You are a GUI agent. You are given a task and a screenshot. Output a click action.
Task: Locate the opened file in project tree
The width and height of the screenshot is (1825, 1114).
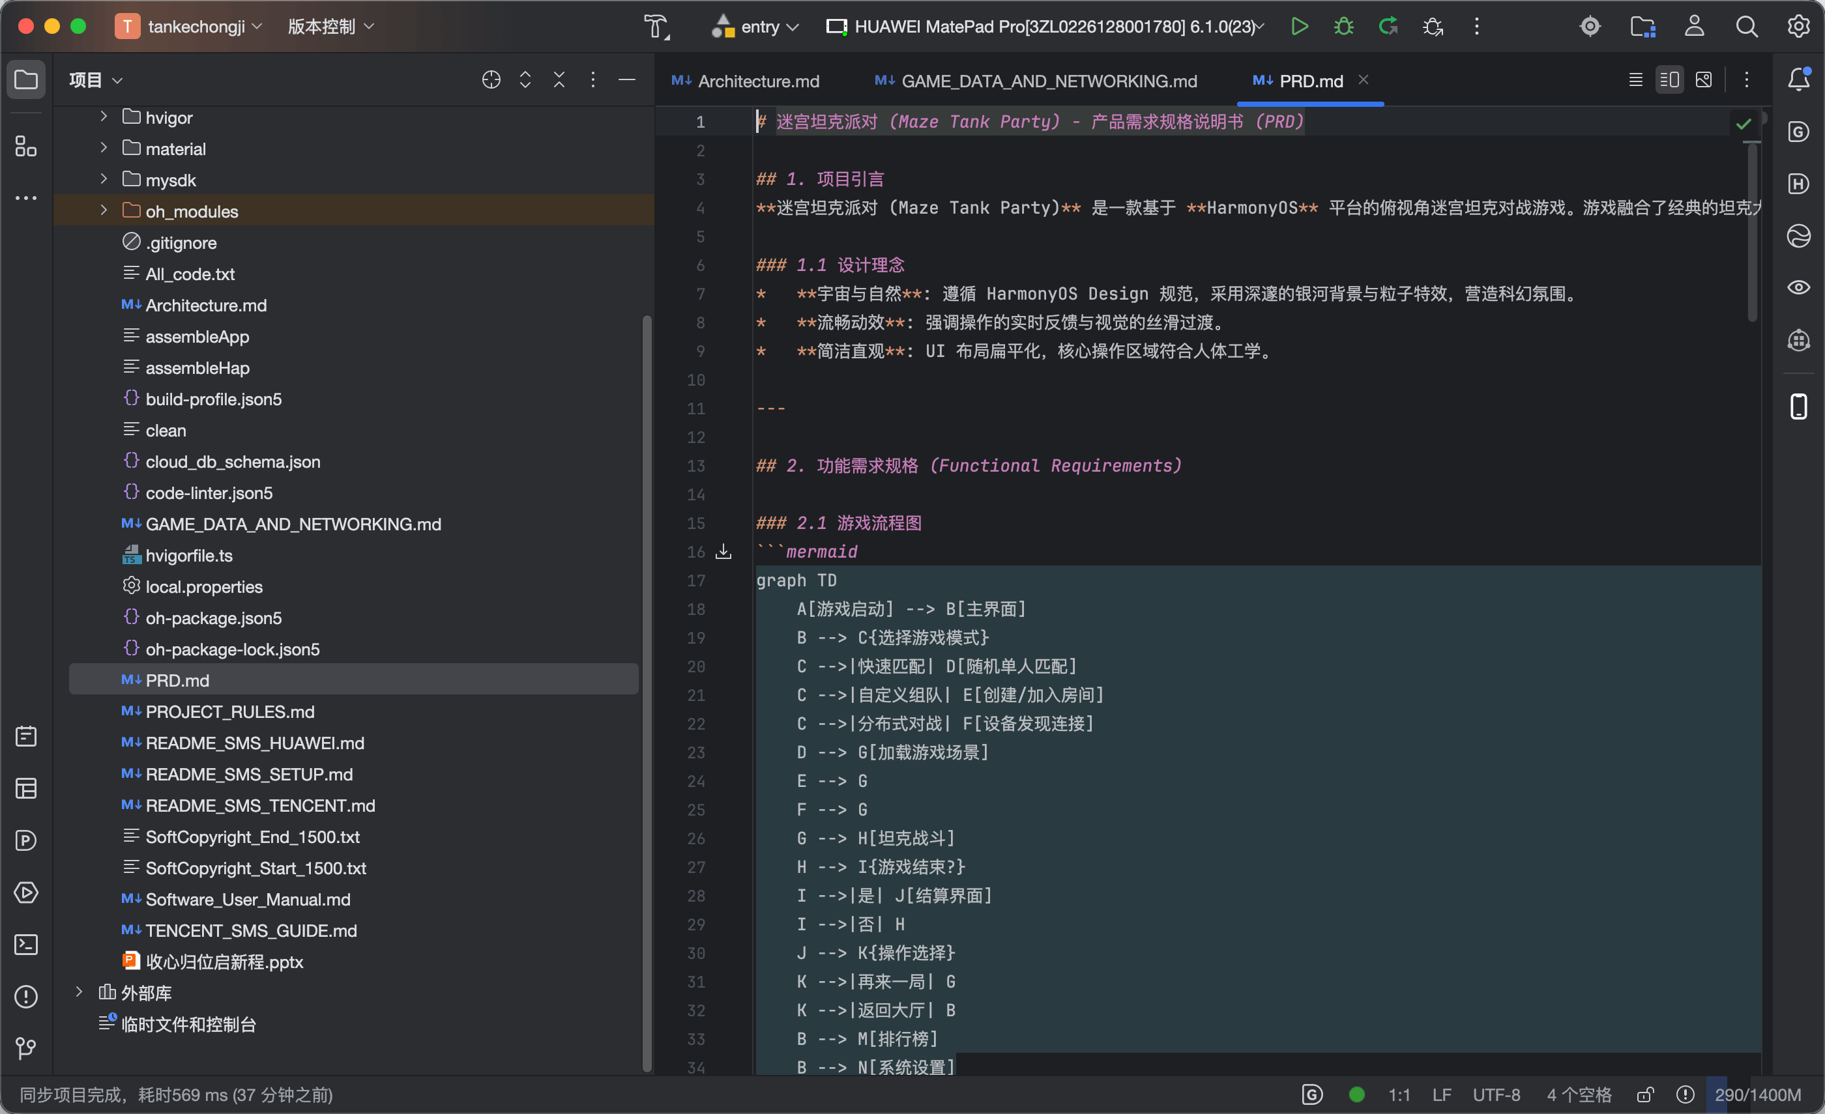click(491, 79)
